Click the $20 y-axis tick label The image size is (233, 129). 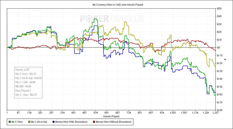219,32
